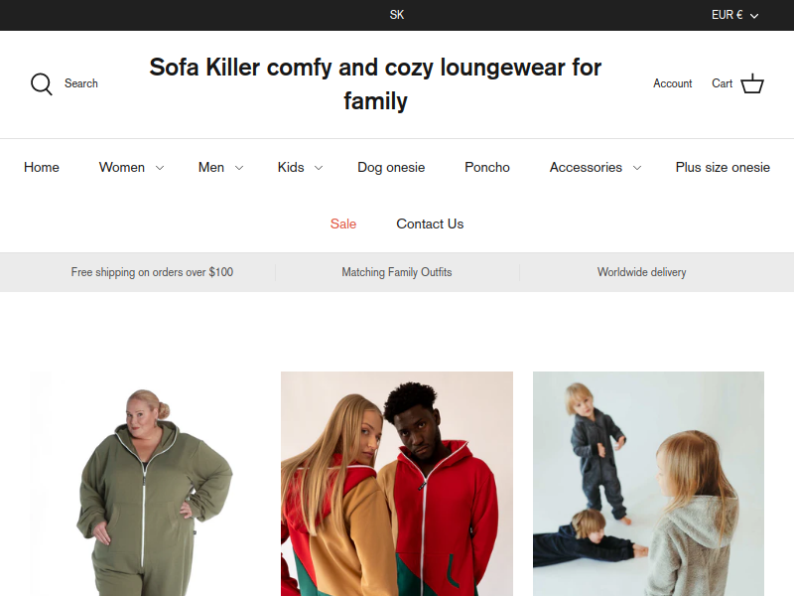Open the EUR € currency selector
The width and height of the screenshot is (794, 596).
[x=734, y=15]
